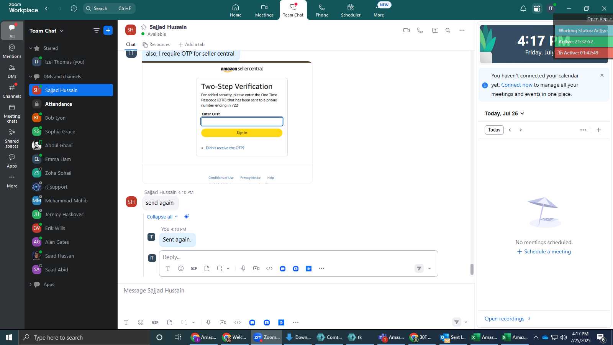Image resolution: width=613 pixels, height=345 pixels.
Task: Open the Today, Jul 25 date dropdown
Action: coord(504,113)
